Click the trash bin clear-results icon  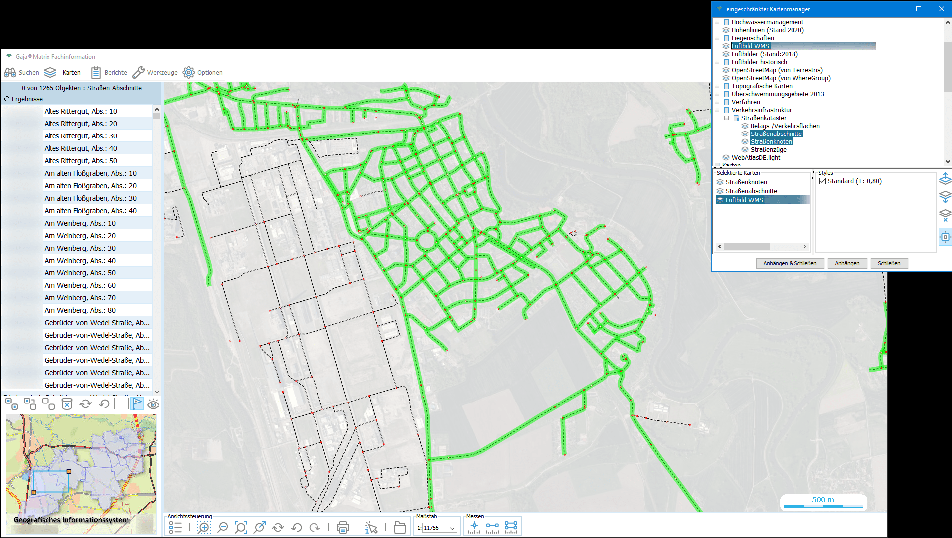click(x=67, y=404)
